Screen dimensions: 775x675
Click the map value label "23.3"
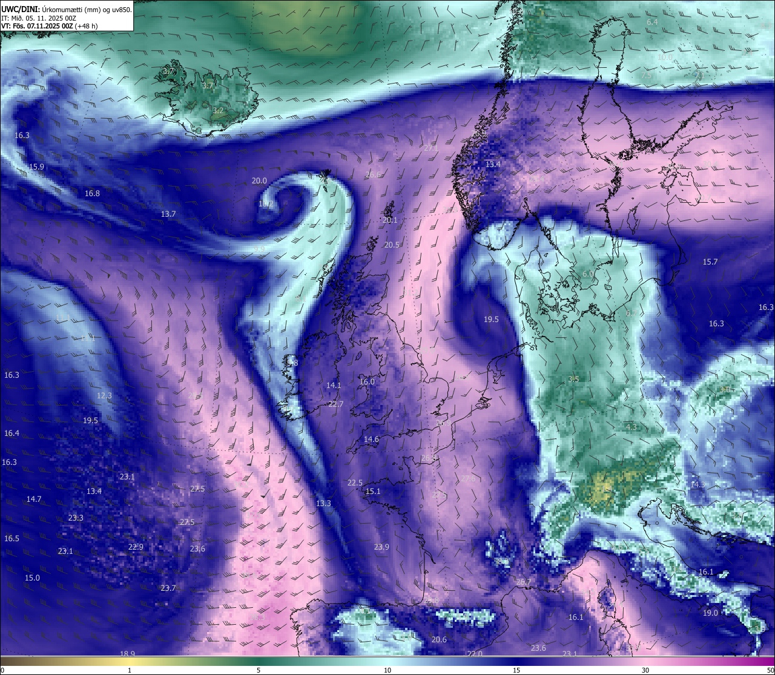[76, 518]
